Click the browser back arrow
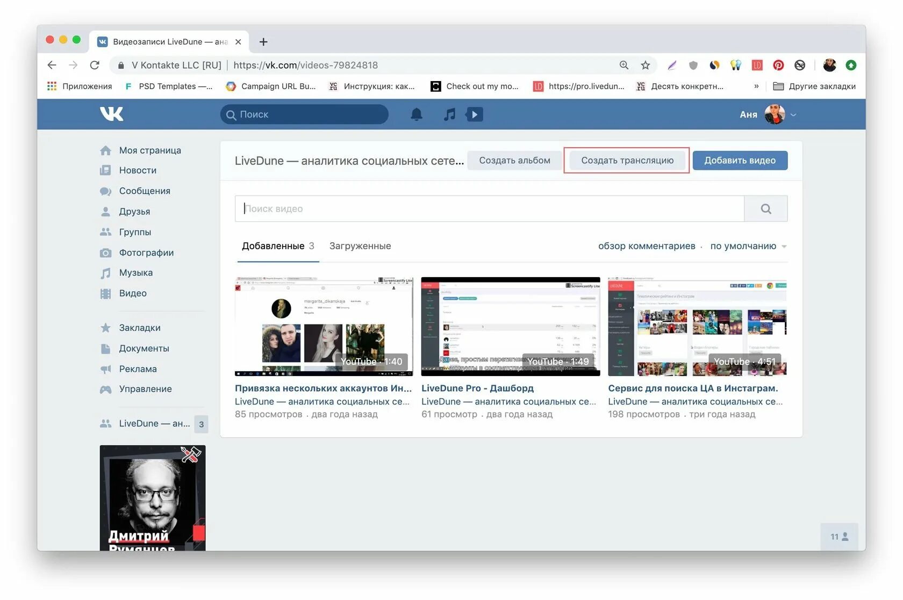Screen dimensions: 903x600 [52, 65]
